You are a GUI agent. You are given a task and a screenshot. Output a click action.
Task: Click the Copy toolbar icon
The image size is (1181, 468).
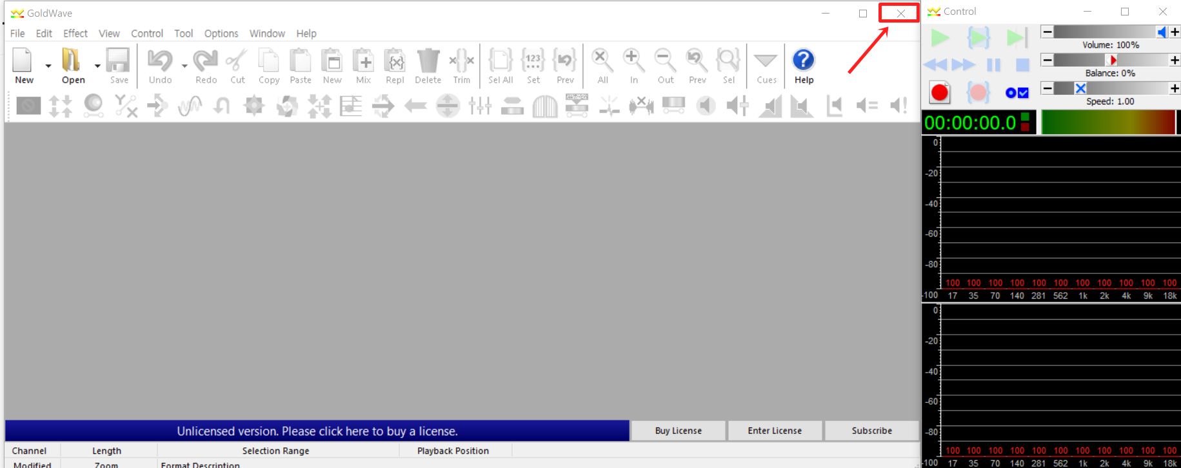[x=268, y=61]
